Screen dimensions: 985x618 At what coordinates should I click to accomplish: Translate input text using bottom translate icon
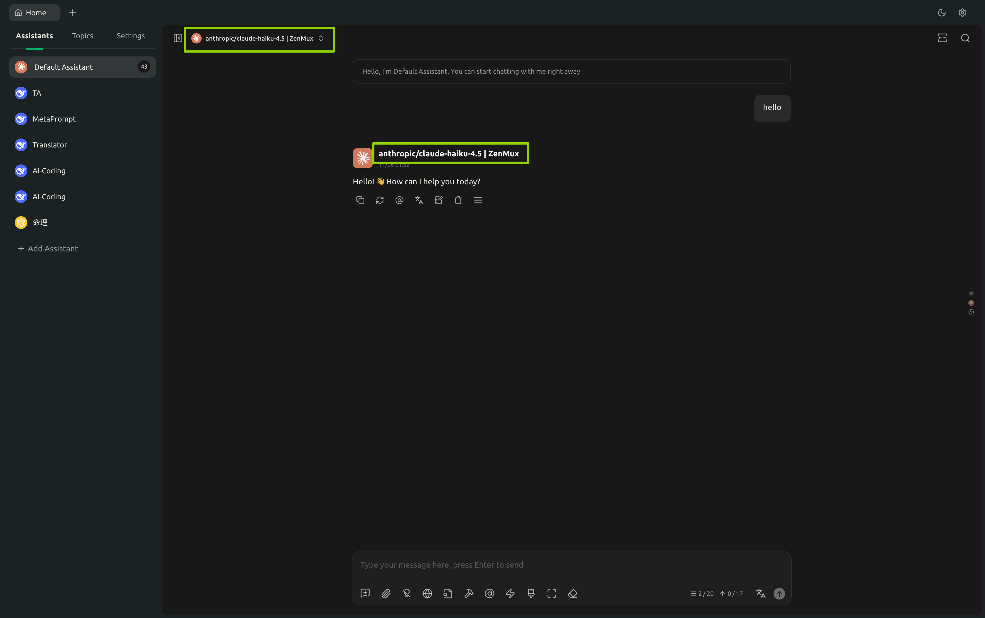761,594
